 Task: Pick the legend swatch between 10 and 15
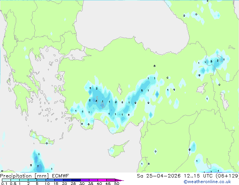click(x=50, y=180)
